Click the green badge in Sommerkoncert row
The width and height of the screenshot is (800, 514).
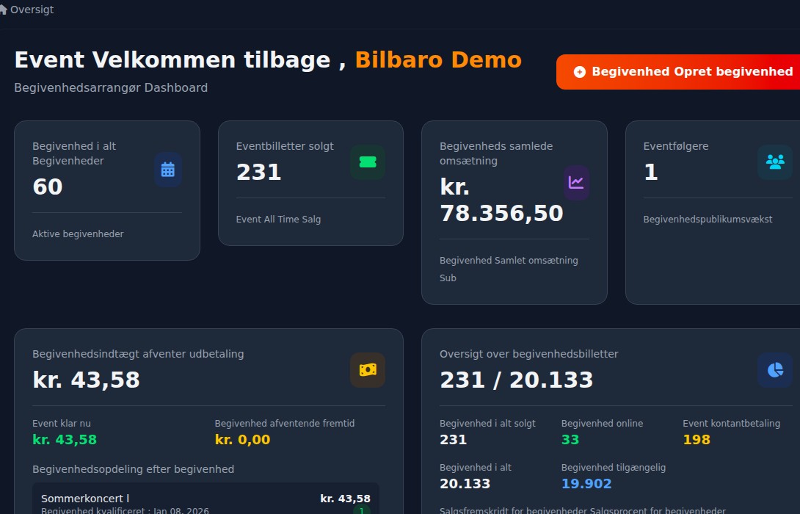(x=362, y=510)
